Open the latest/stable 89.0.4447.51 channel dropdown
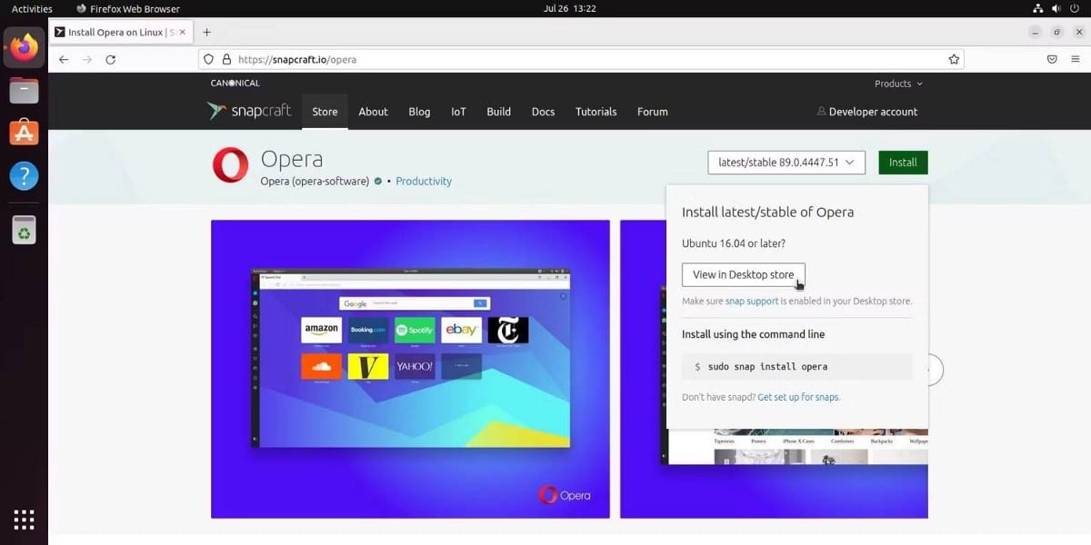 point(786,162)
